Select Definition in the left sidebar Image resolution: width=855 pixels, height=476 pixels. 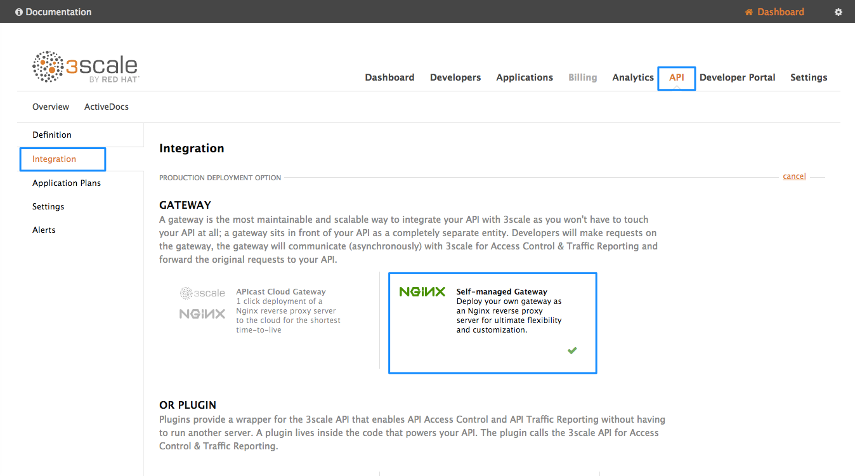tap(52, 135)
